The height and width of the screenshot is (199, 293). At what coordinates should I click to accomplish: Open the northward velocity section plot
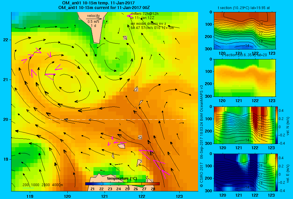(245, 125)
